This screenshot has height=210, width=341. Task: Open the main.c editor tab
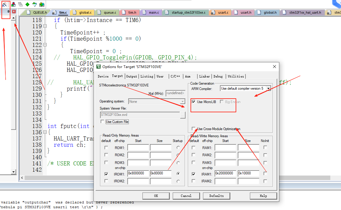[151, 12]
